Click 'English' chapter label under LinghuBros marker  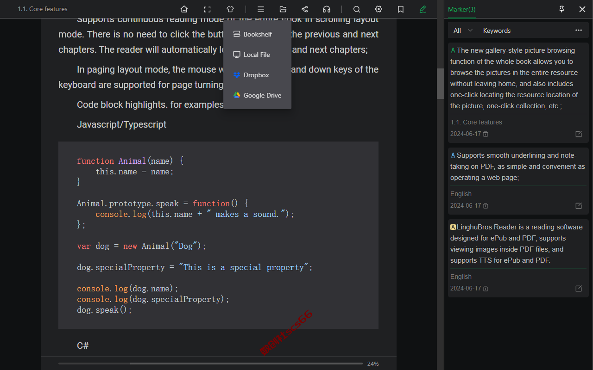click(461, 277)
